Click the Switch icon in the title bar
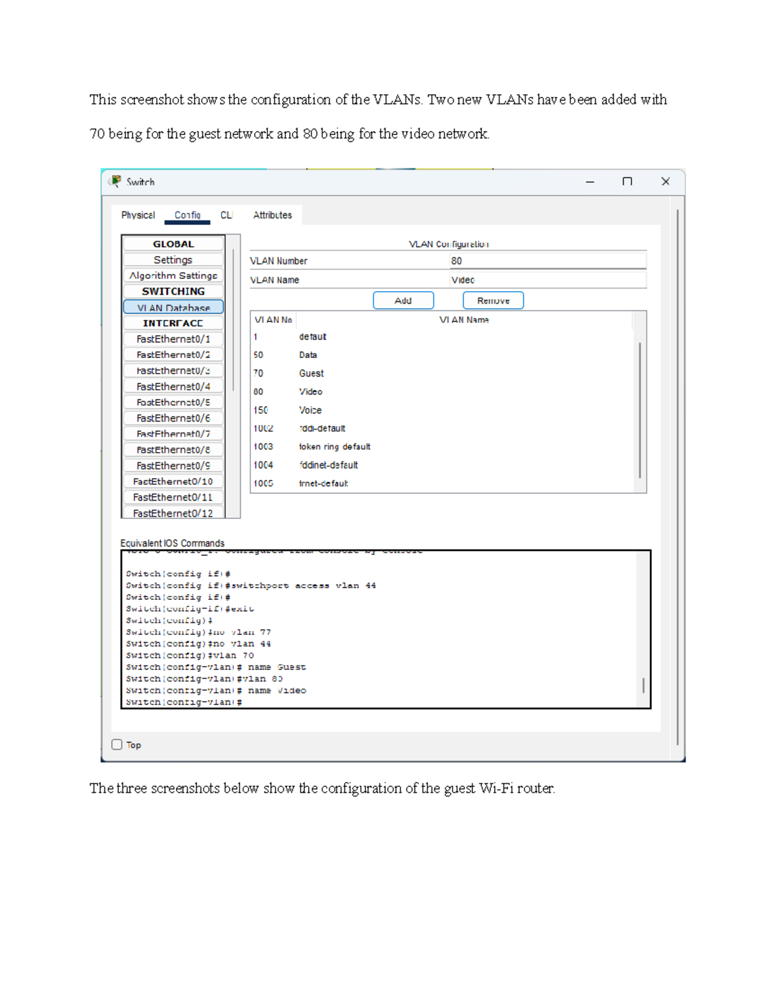This screenshot has height=989, width=764. (117, 181)
